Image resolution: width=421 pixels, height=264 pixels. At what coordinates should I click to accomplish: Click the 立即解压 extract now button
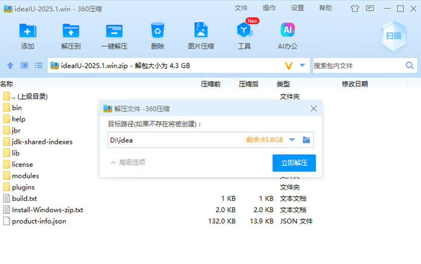point(294,163)
